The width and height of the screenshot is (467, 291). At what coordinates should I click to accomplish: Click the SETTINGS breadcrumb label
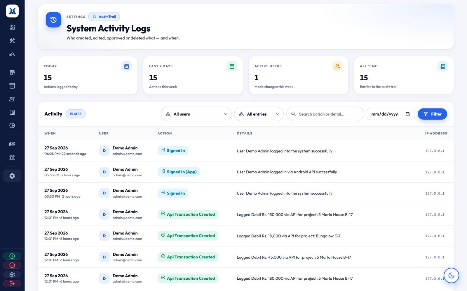click(x=76, y=17)
